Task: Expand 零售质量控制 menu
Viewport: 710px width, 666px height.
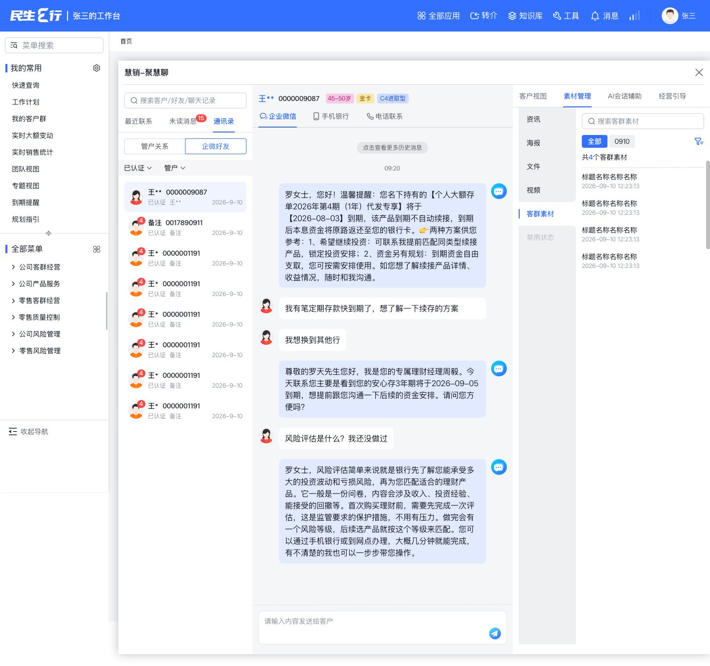Action: pos(35,317)
